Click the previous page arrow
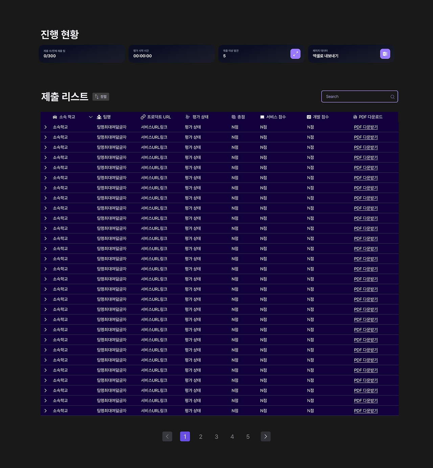This screenshot has width=433, height=468. click(167, 436)
